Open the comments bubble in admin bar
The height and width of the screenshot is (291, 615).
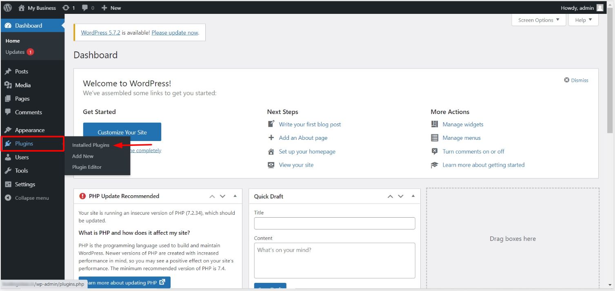coord(85,8)
